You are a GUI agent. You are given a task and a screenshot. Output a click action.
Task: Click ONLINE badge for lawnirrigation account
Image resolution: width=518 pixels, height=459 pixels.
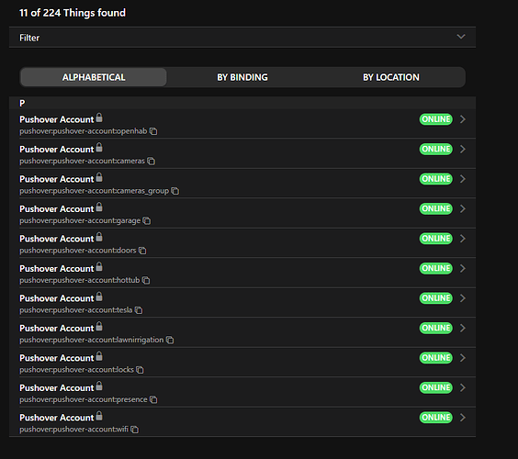tap(435, 328)
